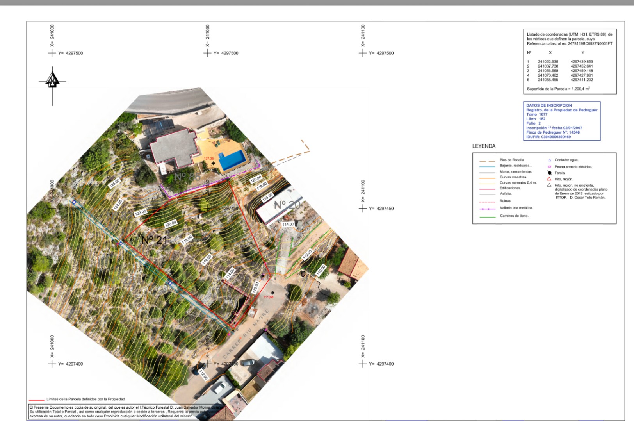Viewport: 634px width, 421px height.
Task: Click the X coordinate '241056.568'
Action: pos(548,71)
